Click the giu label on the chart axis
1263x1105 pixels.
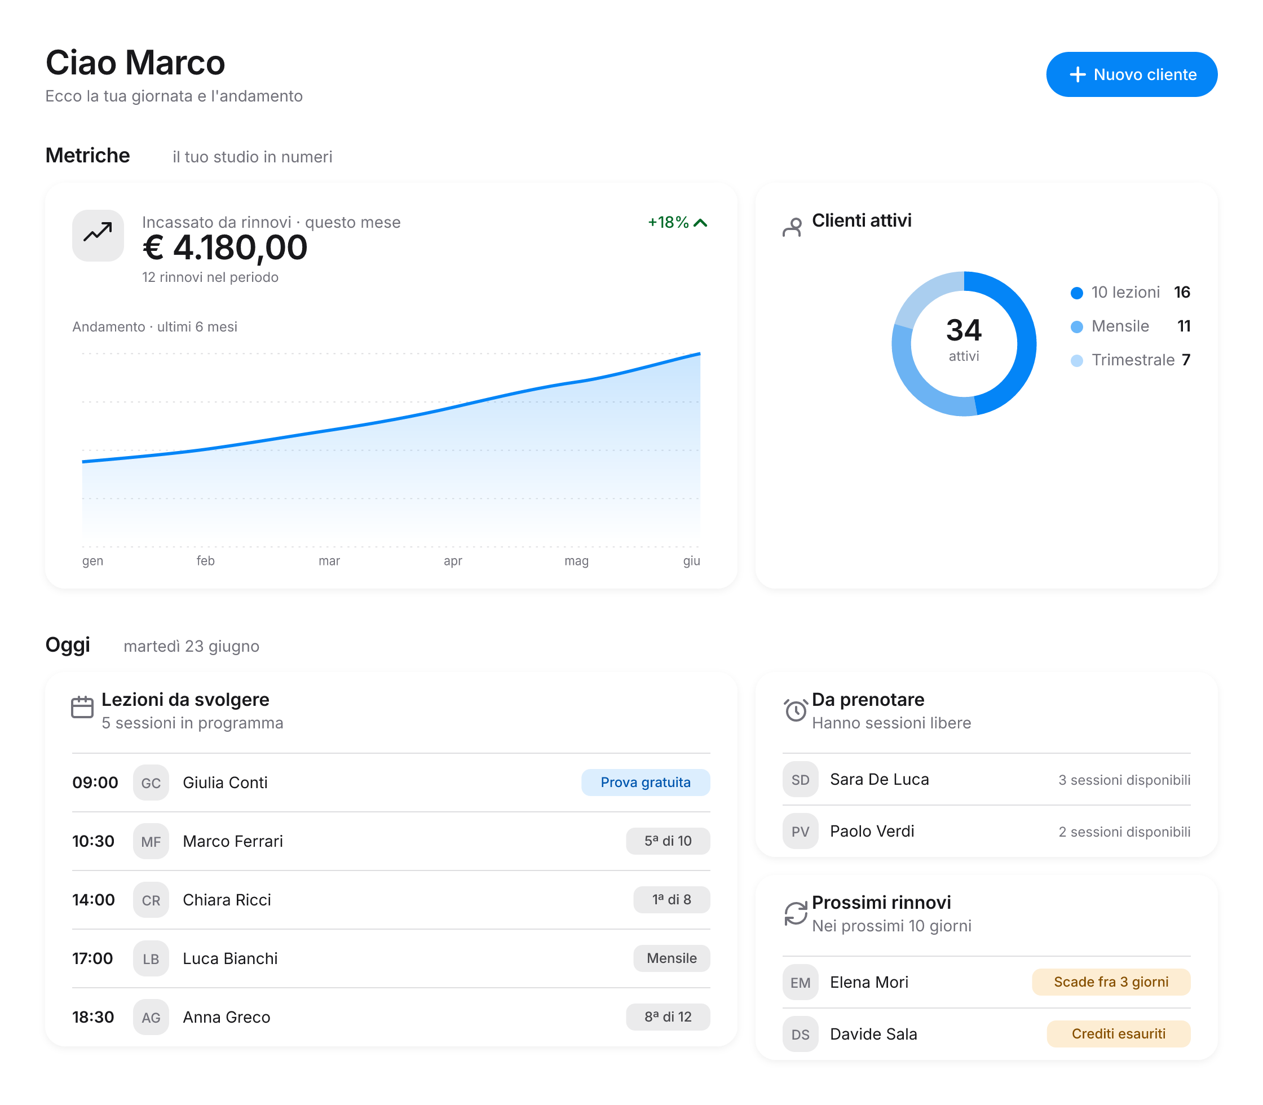(691, 560)
